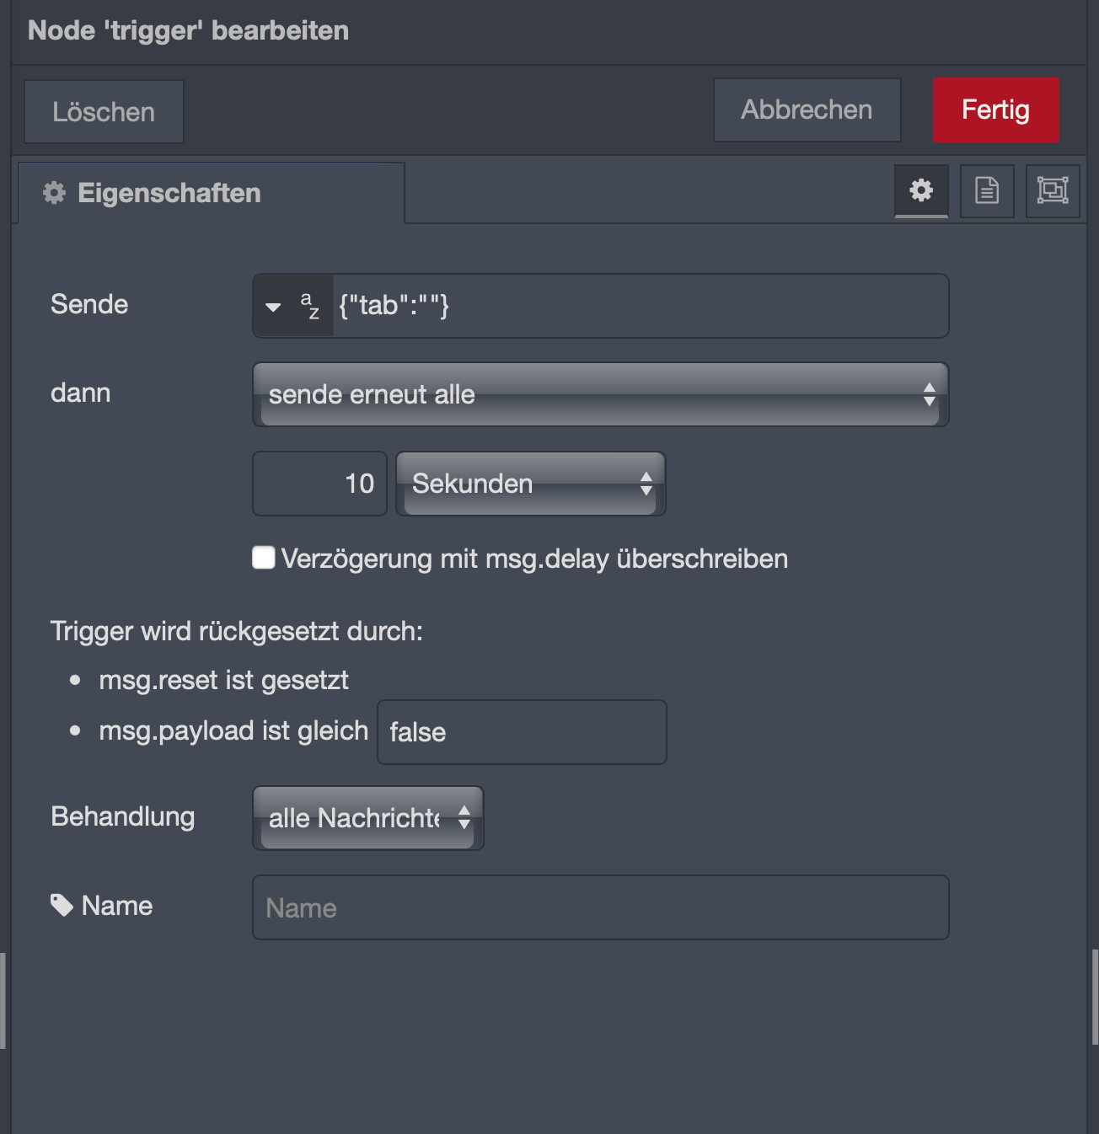Click the Löschen button

pyautogui.click(x=104, y=111)
